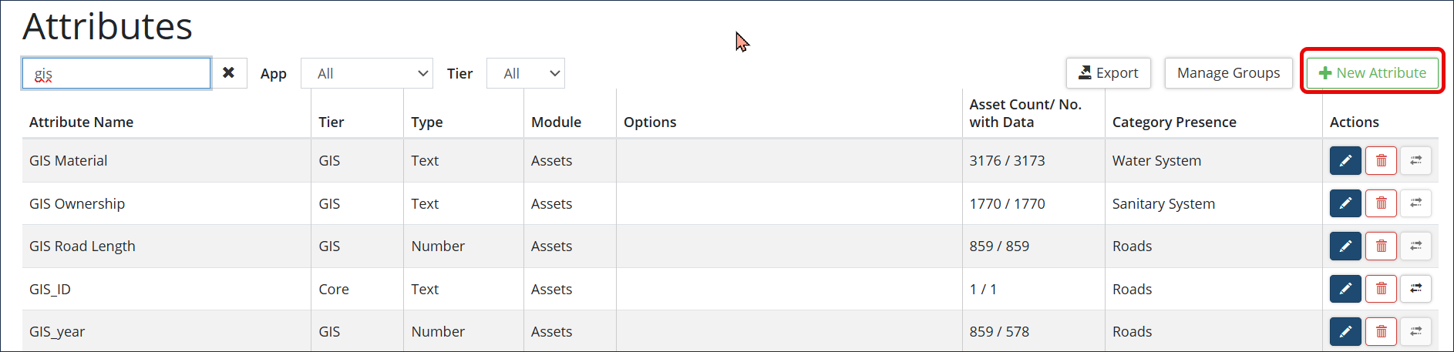Delete the GIS_year attribute
The width and height of the screenshot is (1454, 352).
[x=1381, y=331]
